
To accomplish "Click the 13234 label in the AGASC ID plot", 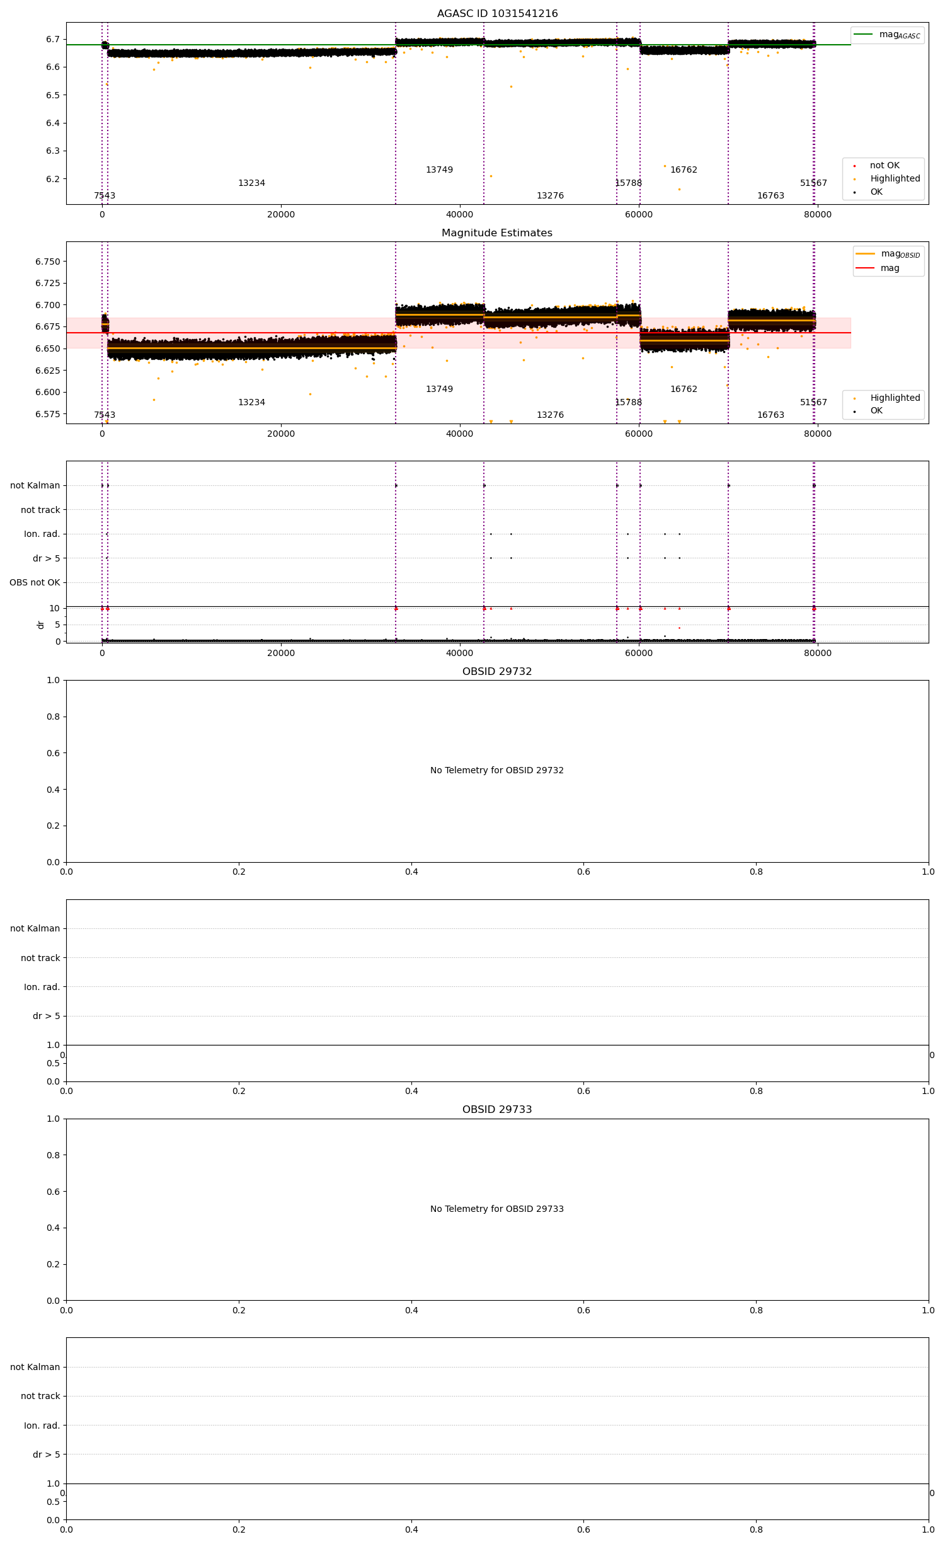I will [251, 183].
